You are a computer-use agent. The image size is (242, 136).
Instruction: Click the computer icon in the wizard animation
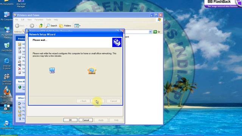(x=52, y=70)
